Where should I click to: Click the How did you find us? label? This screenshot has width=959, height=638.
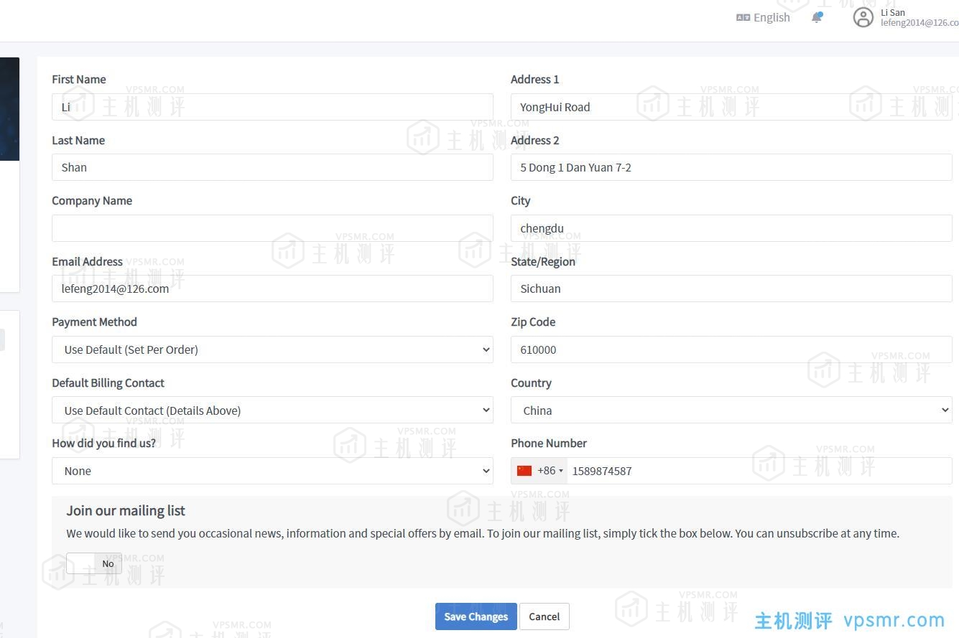tap(103, 443)
